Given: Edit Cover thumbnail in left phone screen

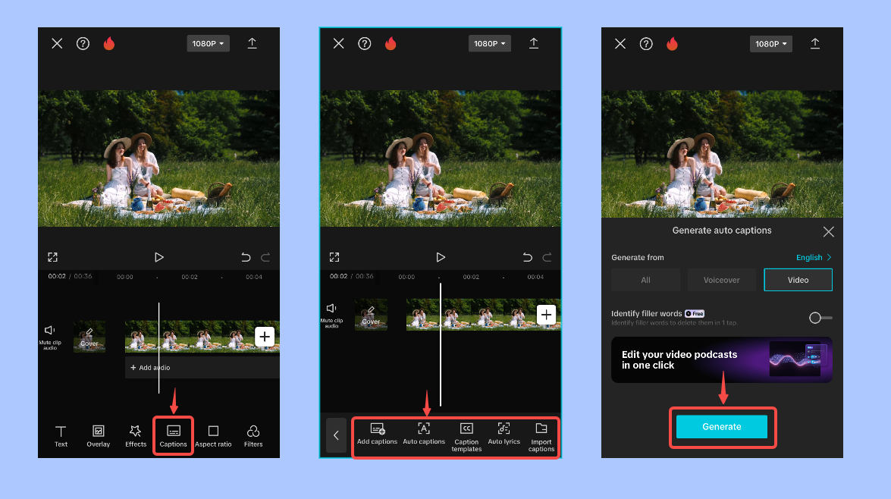Looking at the screenshot, I should pyautogui.click(x=89, y=337).
